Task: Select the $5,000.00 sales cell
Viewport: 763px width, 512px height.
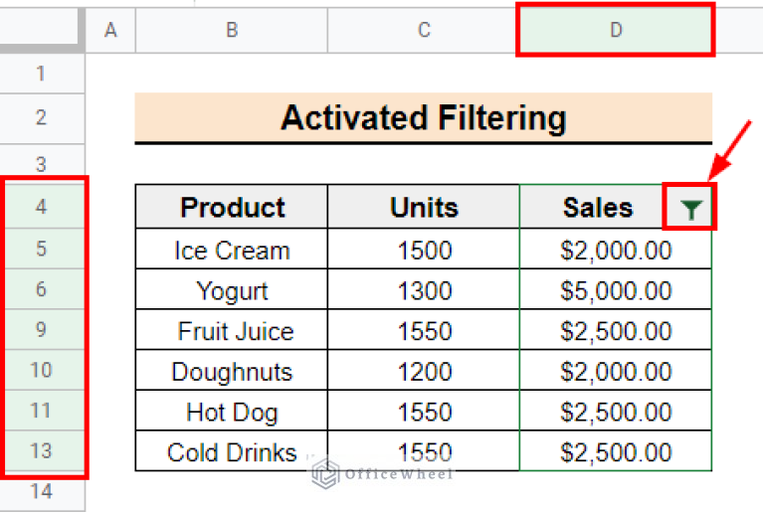Action: (616, 289)
